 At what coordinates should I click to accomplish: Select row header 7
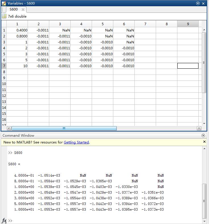click(4, 66)
